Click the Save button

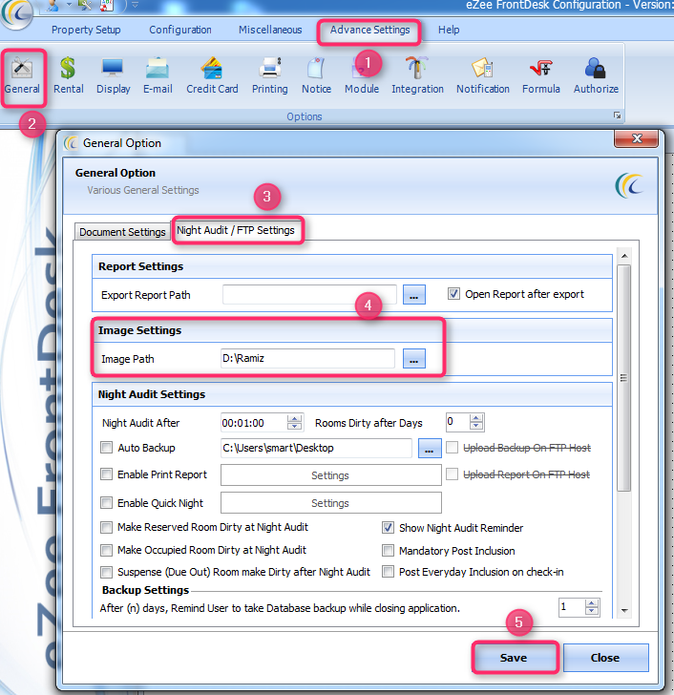point(514,658)
